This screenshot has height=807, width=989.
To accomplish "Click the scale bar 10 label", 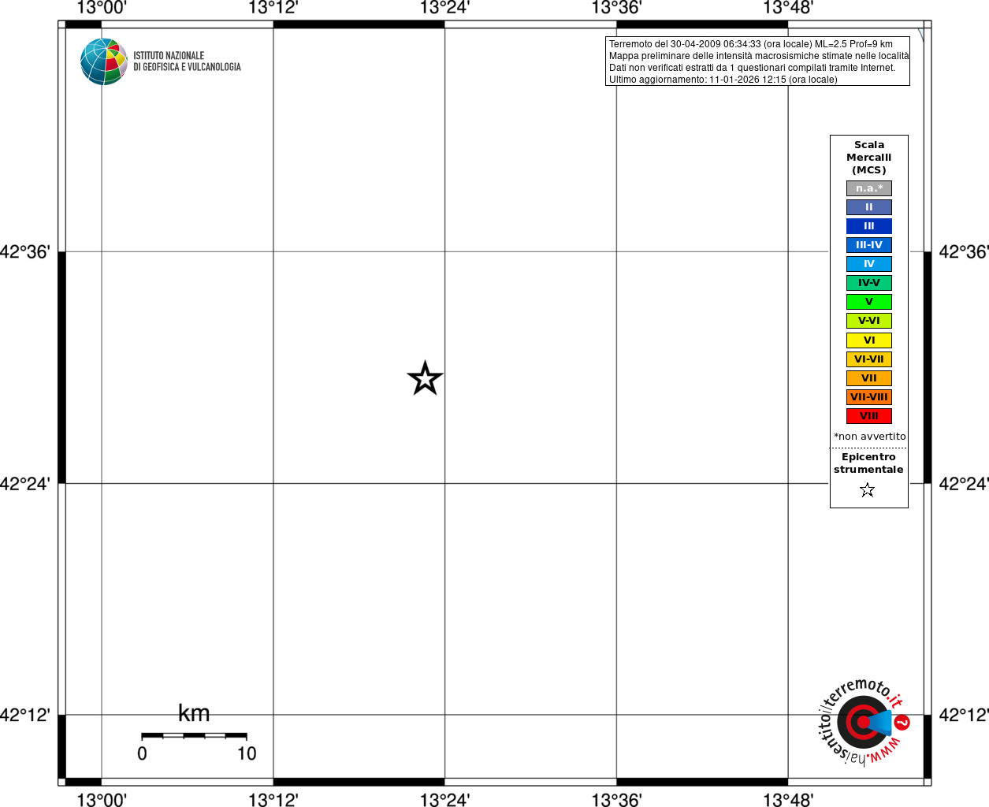I will pos(247,753).
